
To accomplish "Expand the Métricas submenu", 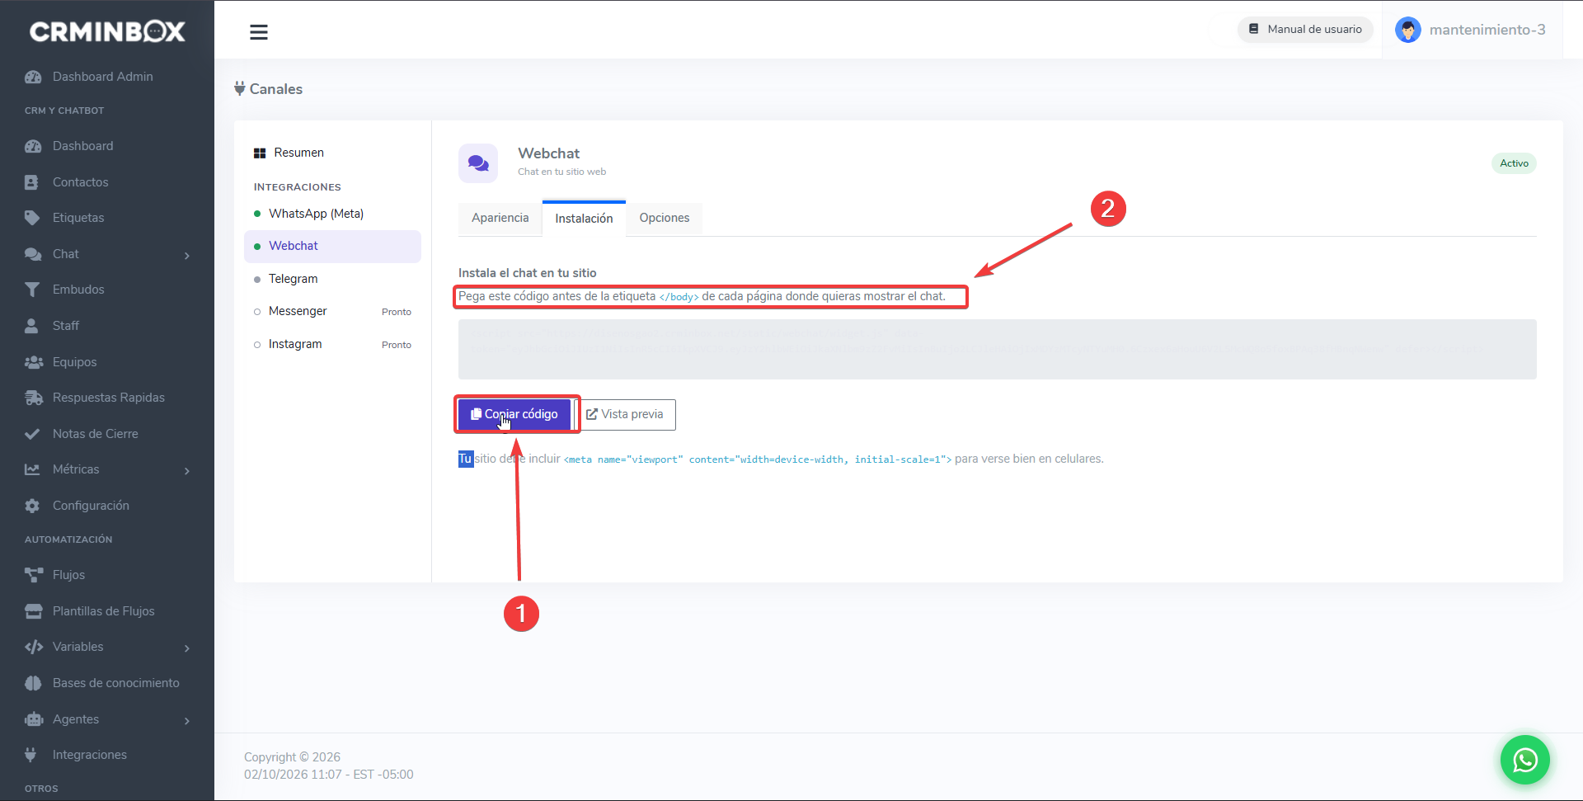I will (x=107, y=469).
